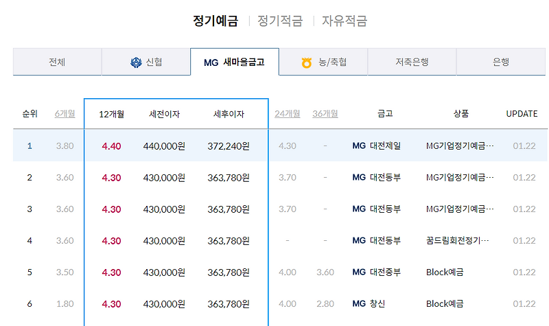Click 440,000원 pre-tax interest value
This screenshot has height=326, width=549.
[x=164, y=146]
